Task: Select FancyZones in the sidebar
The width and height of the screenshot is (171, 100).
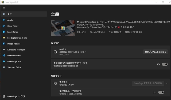Action: coord(24,32)
